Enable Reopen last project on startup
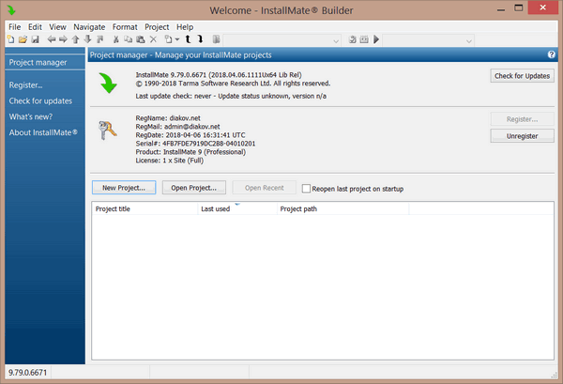 point(306,189)
